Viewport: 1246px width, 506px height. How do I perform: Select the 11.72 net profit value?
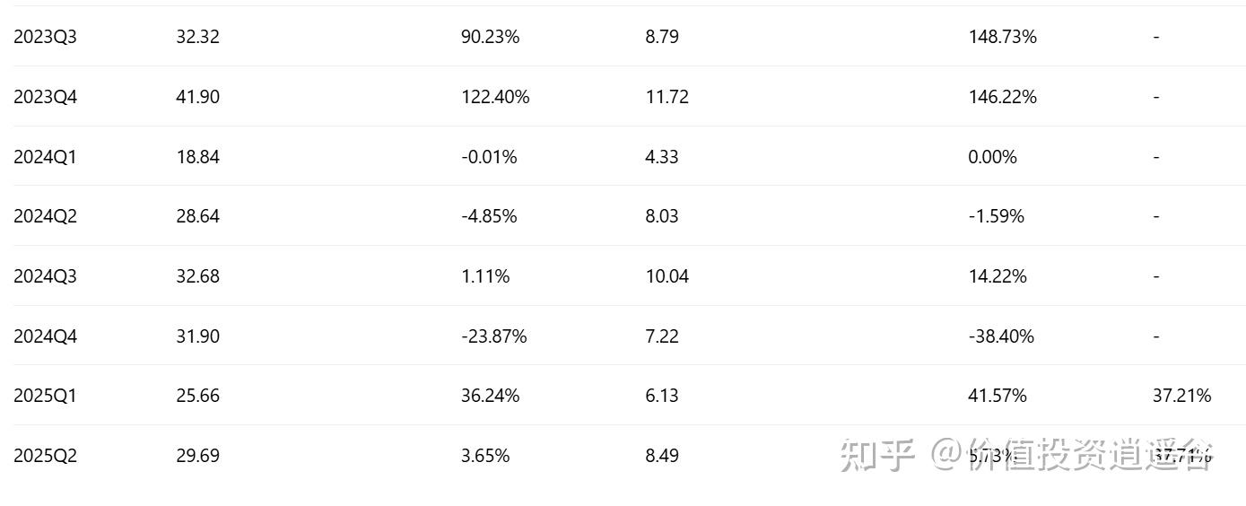667,97
